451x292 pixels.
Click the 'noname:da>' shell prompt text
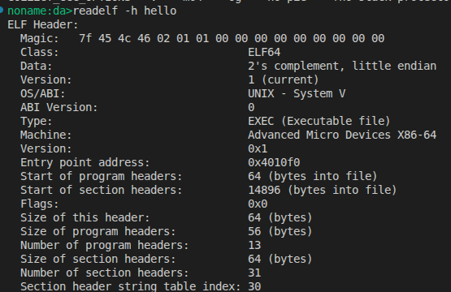click(x=40, y=11)
